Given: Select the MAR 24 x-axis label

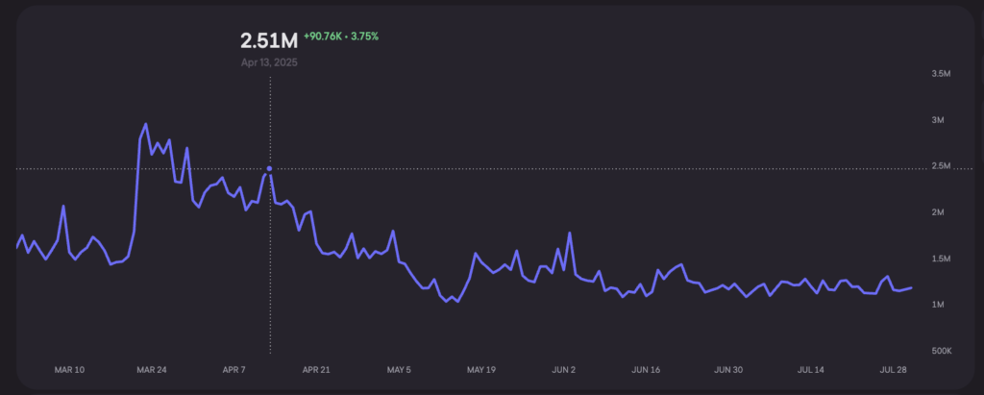Looking at the screenshot, I should pos(152,369).
